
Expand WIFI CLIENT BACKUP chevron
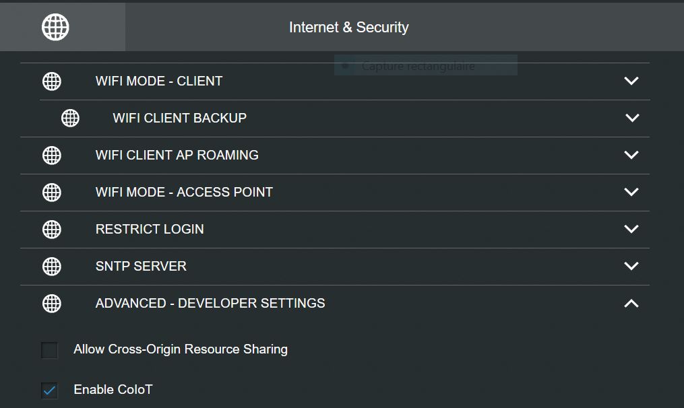(x=632, y=118)
